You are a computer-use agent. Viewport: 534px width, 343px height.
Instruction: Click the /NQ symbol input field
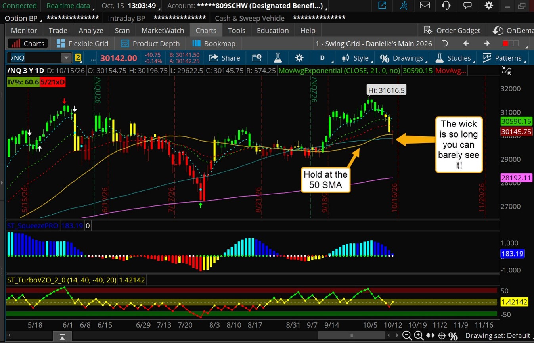[35, 58]
